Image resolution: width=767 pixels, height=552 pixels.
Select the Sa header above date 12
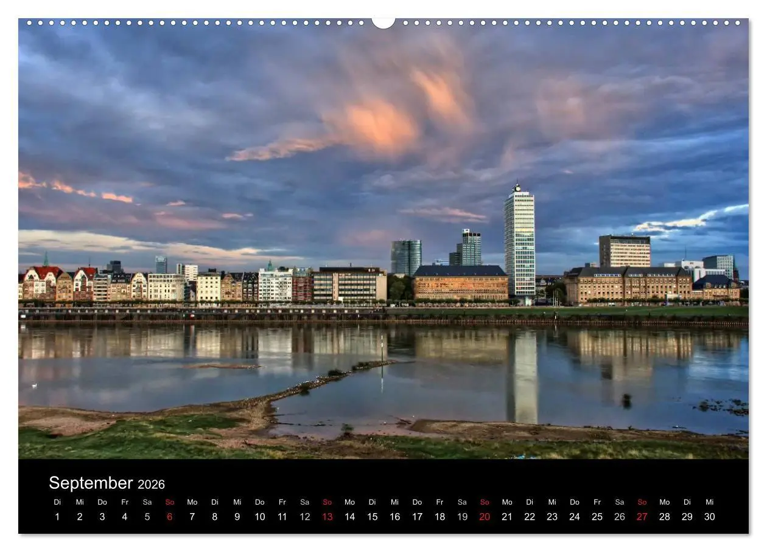[304, 502]
